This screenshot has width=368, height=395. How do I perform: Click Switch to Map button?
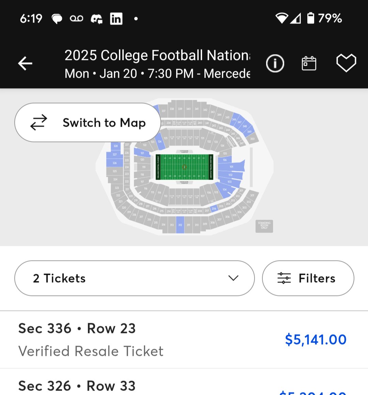tap(88, 123)
